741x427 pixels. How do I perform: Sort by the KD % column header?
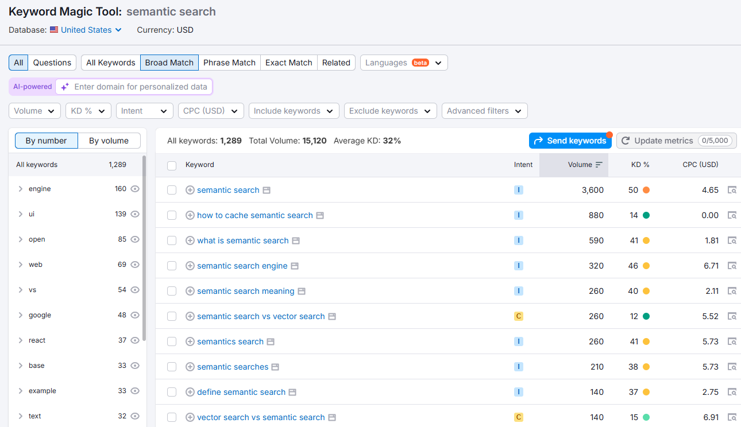[640, 165]
